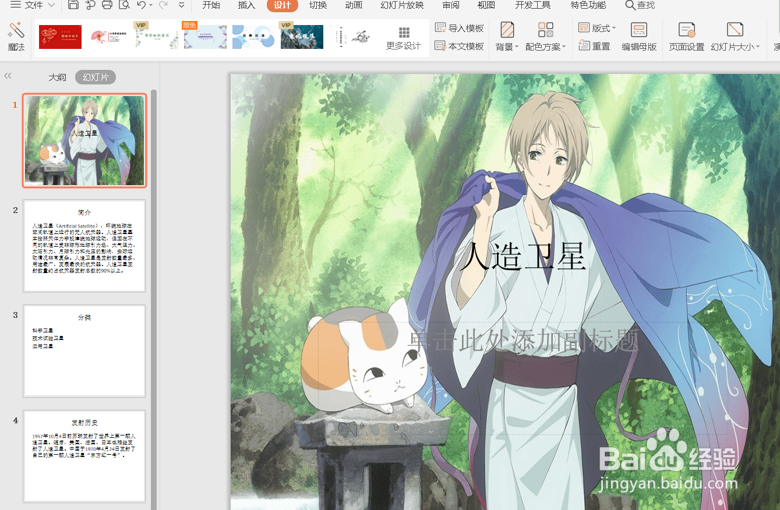Screen dimensions: 780x510
Task: Switch to the 开始 tab
Action: coord(211,5)
